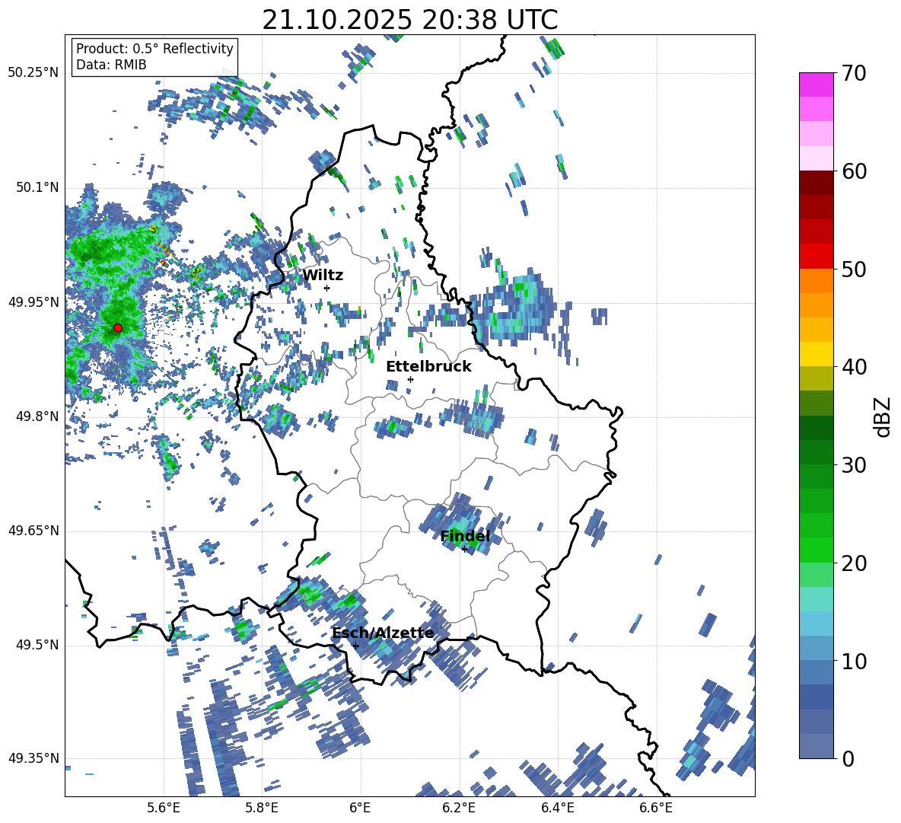Screen dimensions: 901x823
Task: Click the Data: RMIB text
Action: 111,65
